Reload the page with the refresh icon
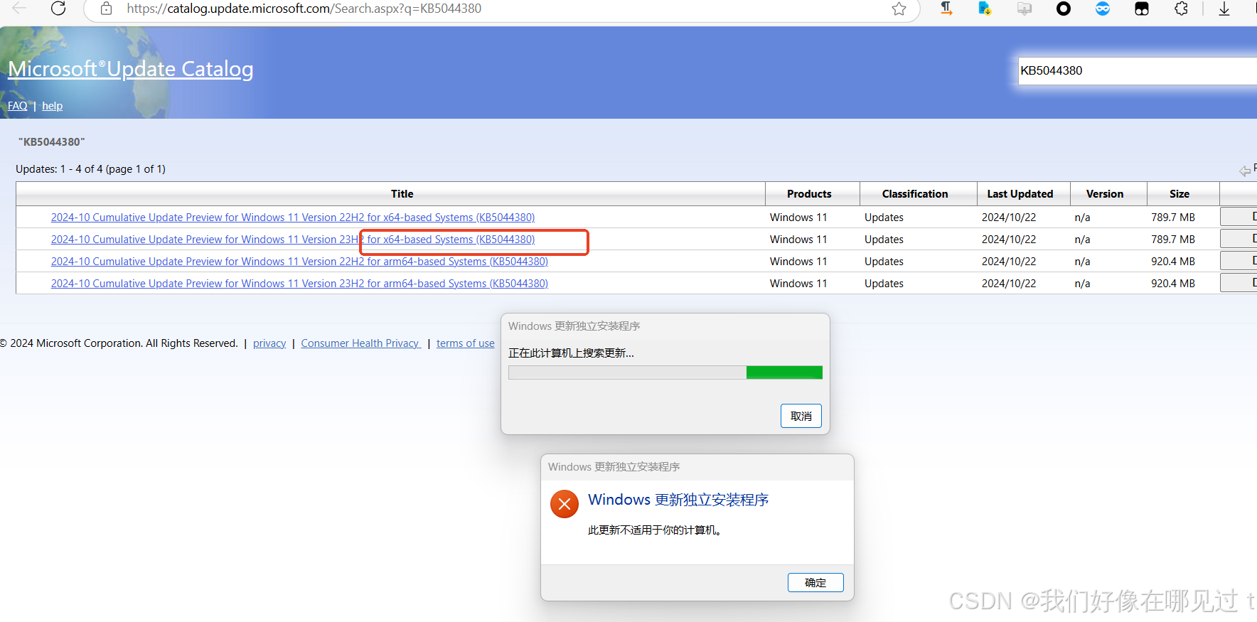Viewport: 1257px width, 622px height. (x=59, y=9)
